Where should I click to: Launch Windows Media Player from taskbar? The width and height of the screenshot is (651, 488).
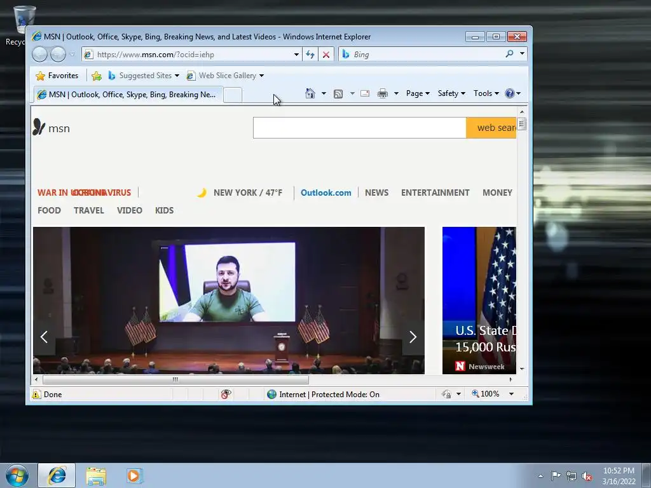click(134, 476)
